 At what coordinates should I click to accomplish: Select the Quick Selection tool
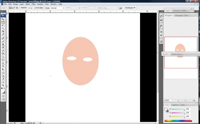click(x=3, y=28)
